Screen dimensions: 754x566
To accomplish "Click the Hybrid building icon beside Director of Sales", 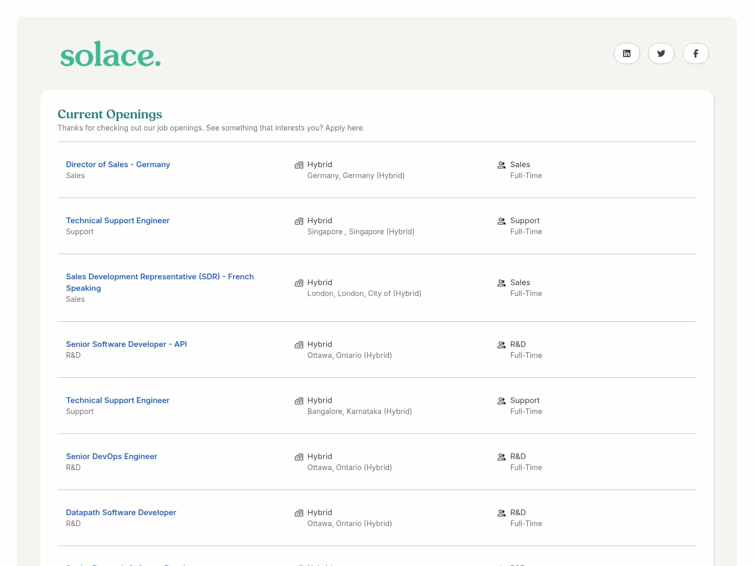I will pos(298,165).
